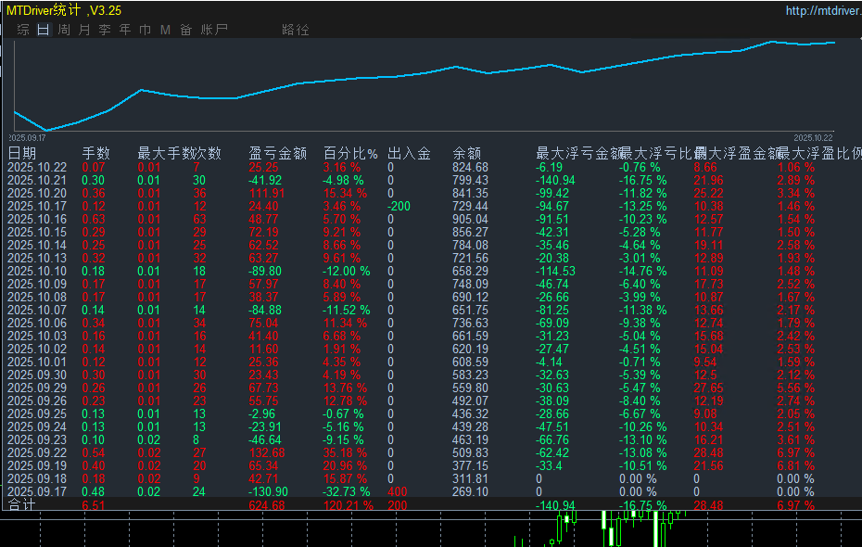The width and height of the screenshot is (862, 547).
Task: Select the 日 daily statistics tab
Action: pos(44,30)
